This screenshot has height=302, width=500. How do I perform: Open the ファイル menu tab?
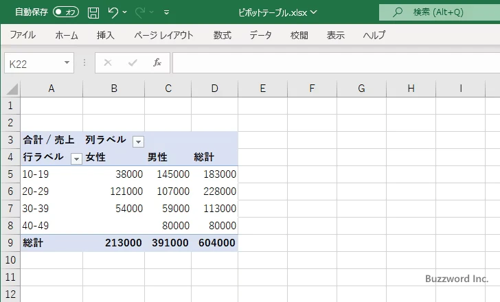23,35
